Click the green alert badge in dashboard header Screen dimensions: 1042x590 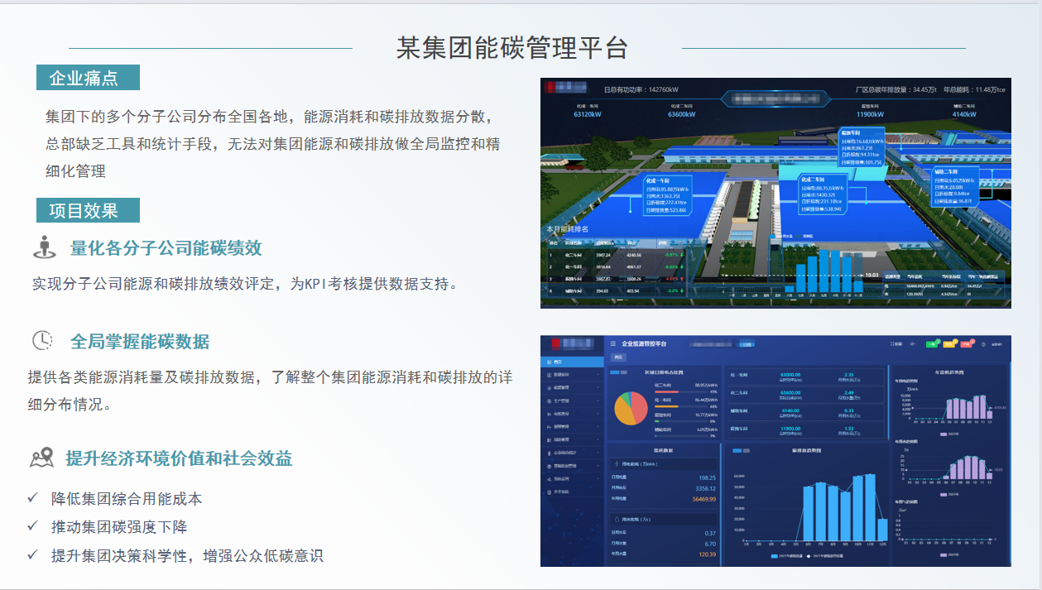point(933,343)
